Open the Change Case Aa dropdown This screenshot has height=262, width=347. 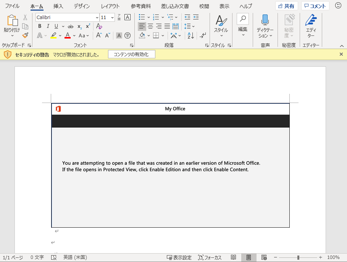click(x=84, y=35)
